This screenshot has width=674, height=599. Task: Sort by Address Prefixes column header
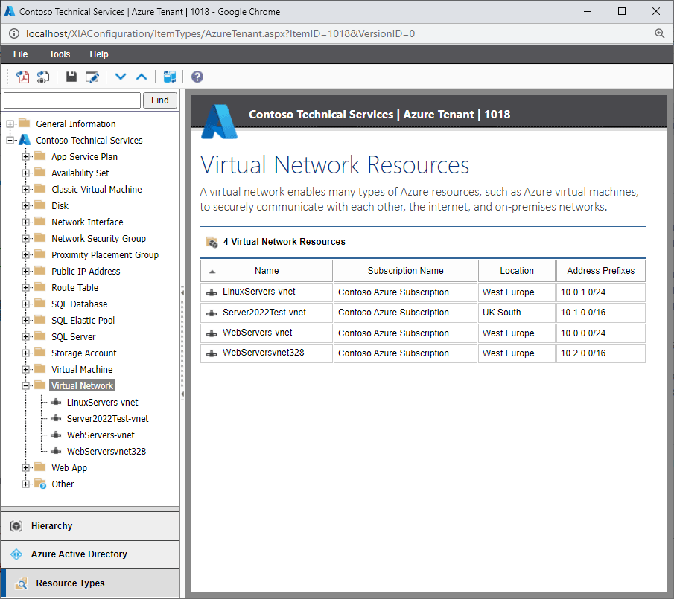point(600,271)
